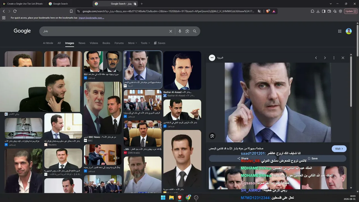The width and height of the screenshot is (359, 202).
Task: Go back to the previous page
Action: 4,11
